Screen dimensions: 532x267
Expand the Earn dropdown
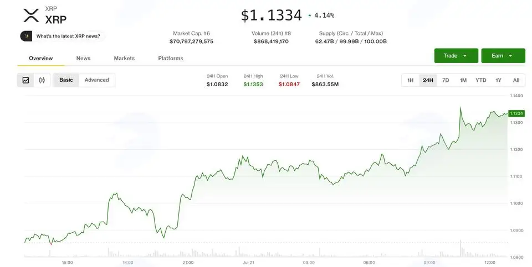click(503, 56)
